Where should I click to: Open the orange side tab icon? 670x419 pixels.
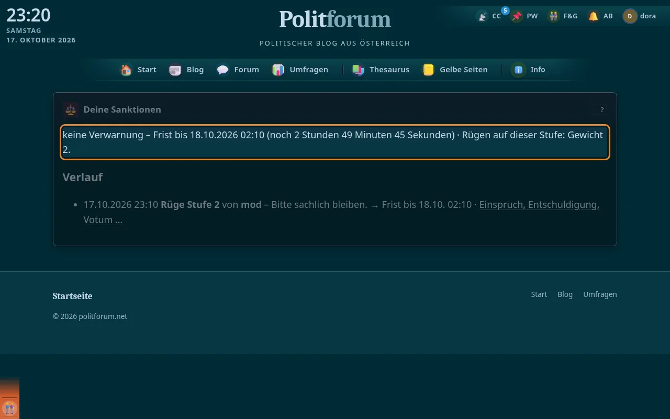coord(9,407)
